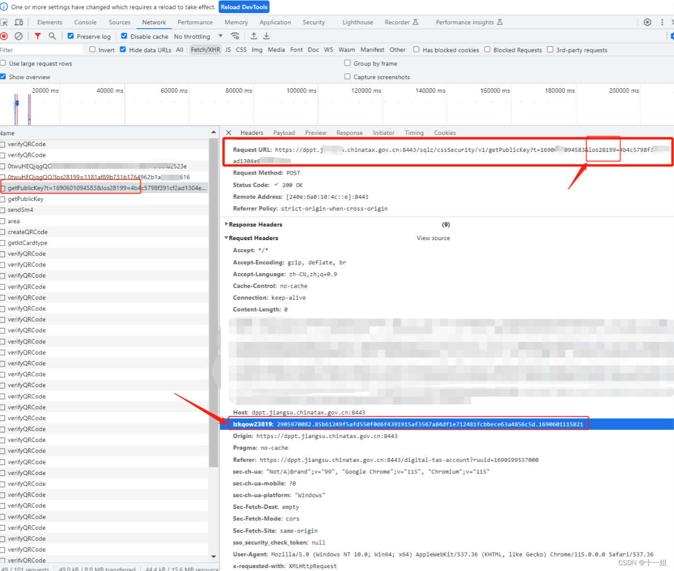The image size is (674, 571).
Task: Toggle the red filter funnel icon
Action: pos(38,36)
